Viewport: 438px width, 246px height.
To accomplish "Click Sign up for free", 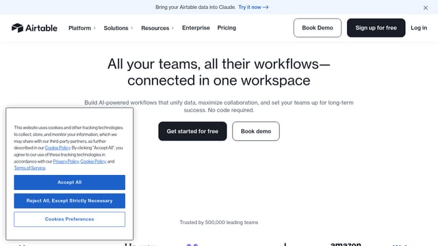I will [x=376, y=28].
